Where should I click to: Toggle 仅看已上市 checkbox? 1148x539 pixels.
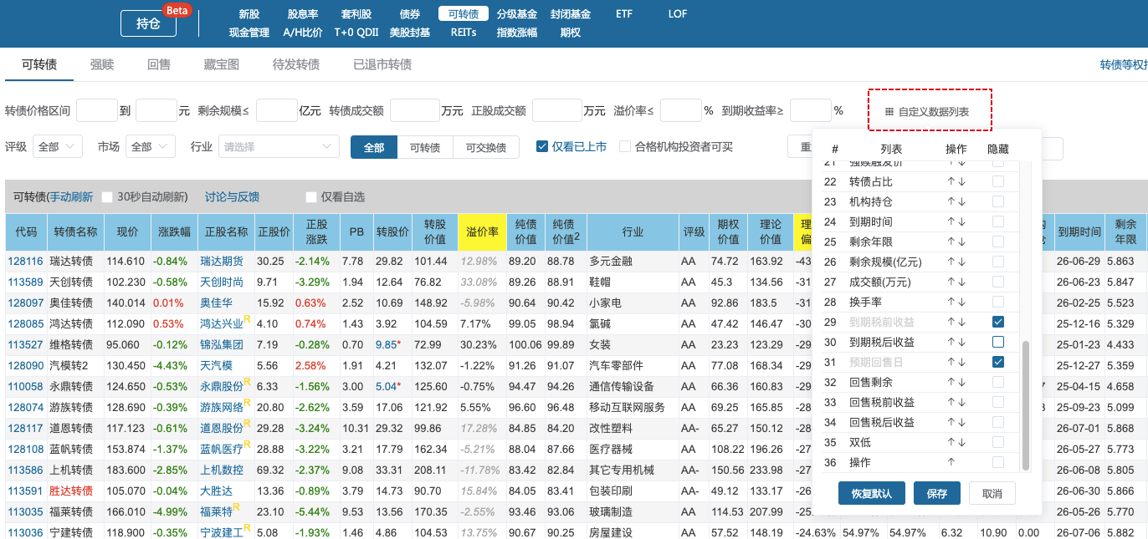pos(542,147)
